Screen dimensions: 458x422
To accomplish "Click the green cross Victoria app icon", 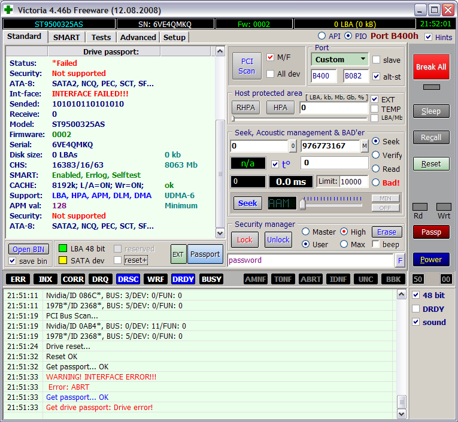I will [8, 10].
